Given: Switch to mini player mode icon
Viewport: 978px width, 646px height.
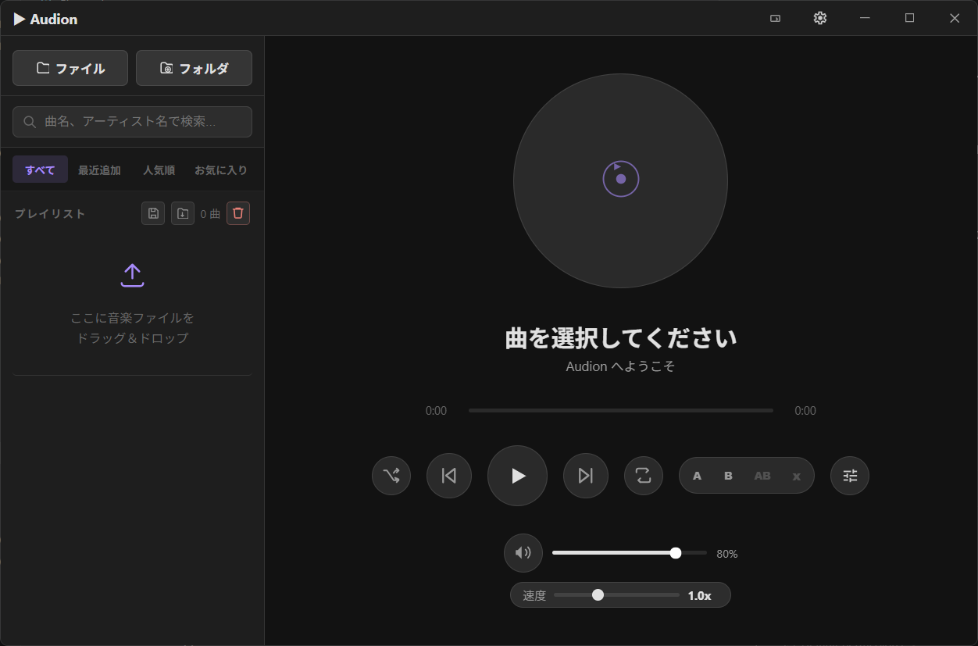Looking at the screenshot, I should pyautogui.click(x=775, y=18).
